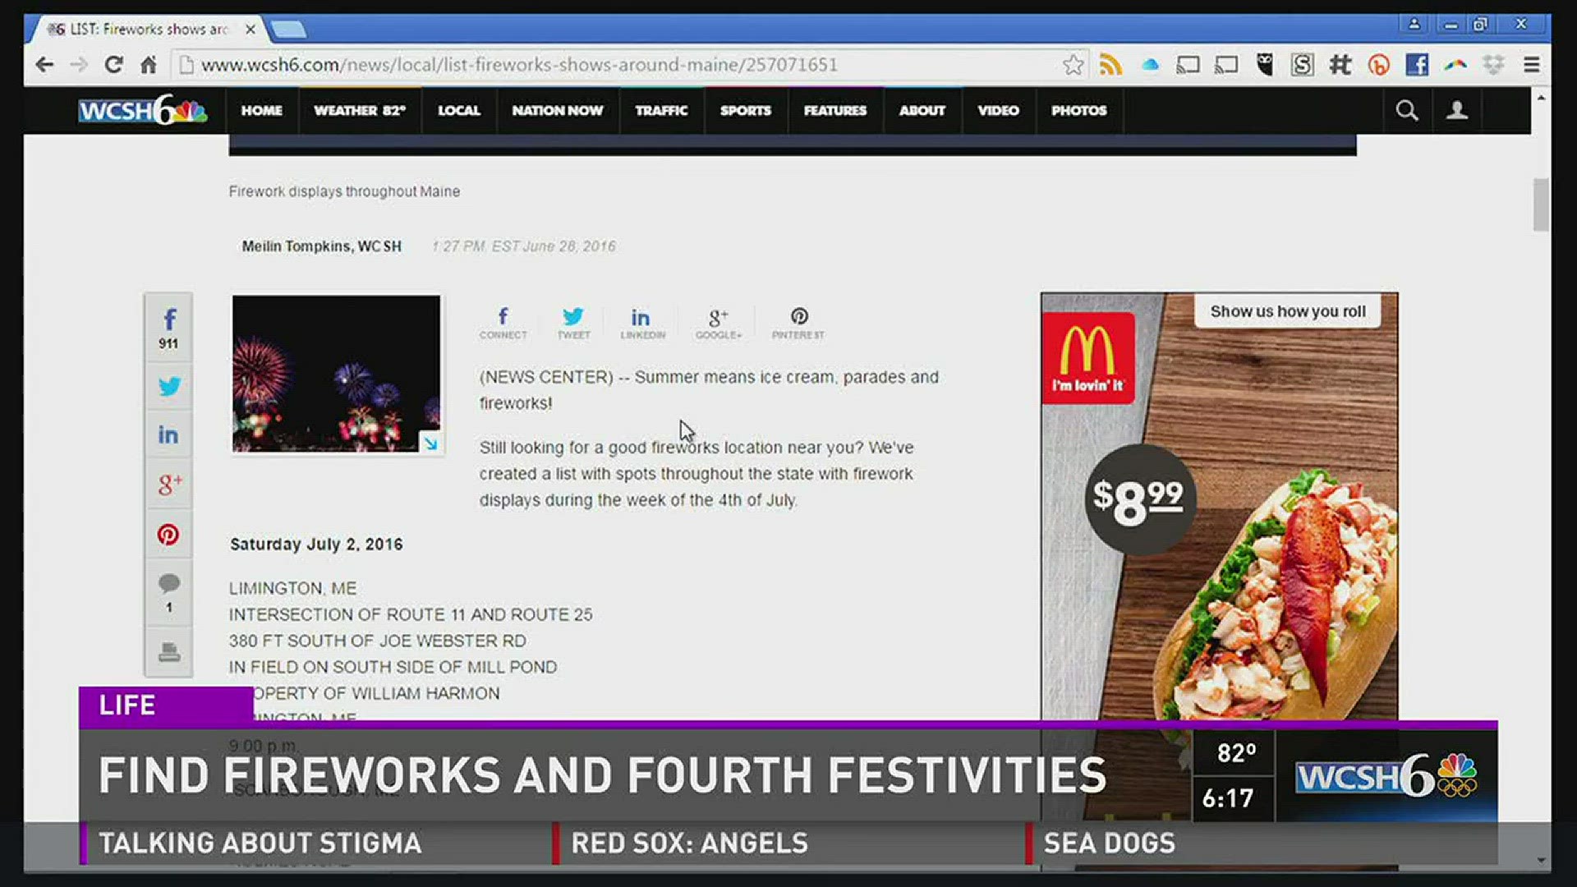Image resolution: width=1577 pixels, height=887 pixels.
Task: Click the WCSH6 logo in site header
Action: coord(142,110)
